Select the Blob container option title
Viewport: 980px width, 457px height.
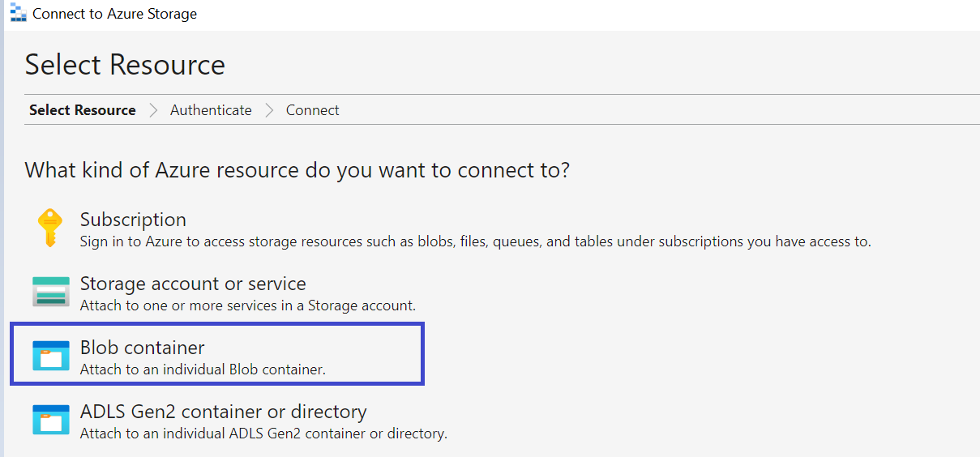point(143,348)
